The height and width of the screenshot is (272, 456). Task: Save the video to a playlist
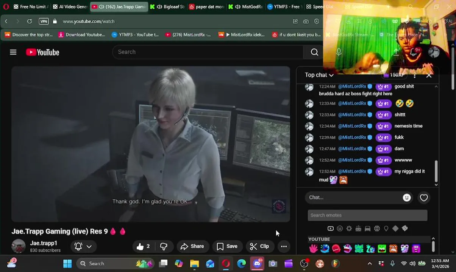point(227,246)
